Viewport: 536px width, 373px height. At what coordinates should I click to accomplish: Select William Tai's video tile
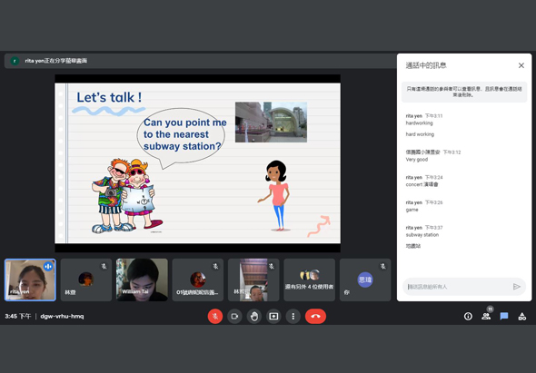(142, 280)
